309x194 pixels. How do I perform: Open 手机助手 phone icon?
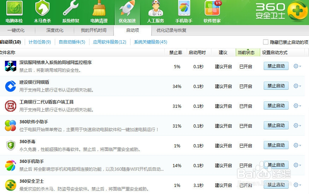[x=184, y=8]
